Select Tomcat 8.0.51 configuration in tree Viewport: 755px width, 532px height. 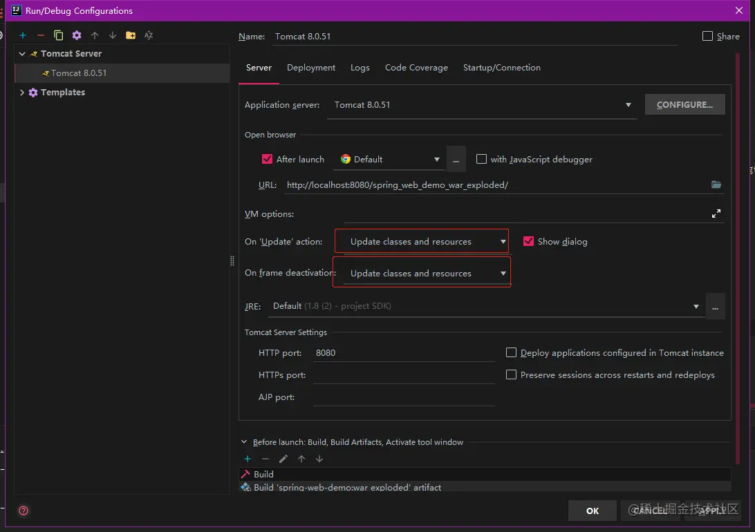[122, 73]
